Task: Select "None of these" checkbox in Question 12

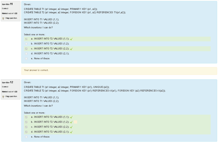Action: click(26, 137)
